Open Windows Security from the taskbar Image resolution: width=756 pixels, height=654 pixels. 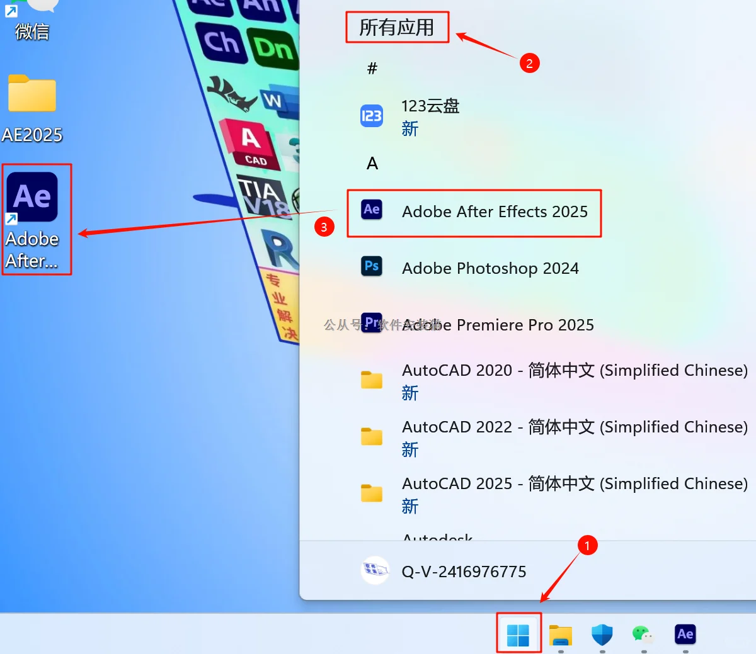602,634
